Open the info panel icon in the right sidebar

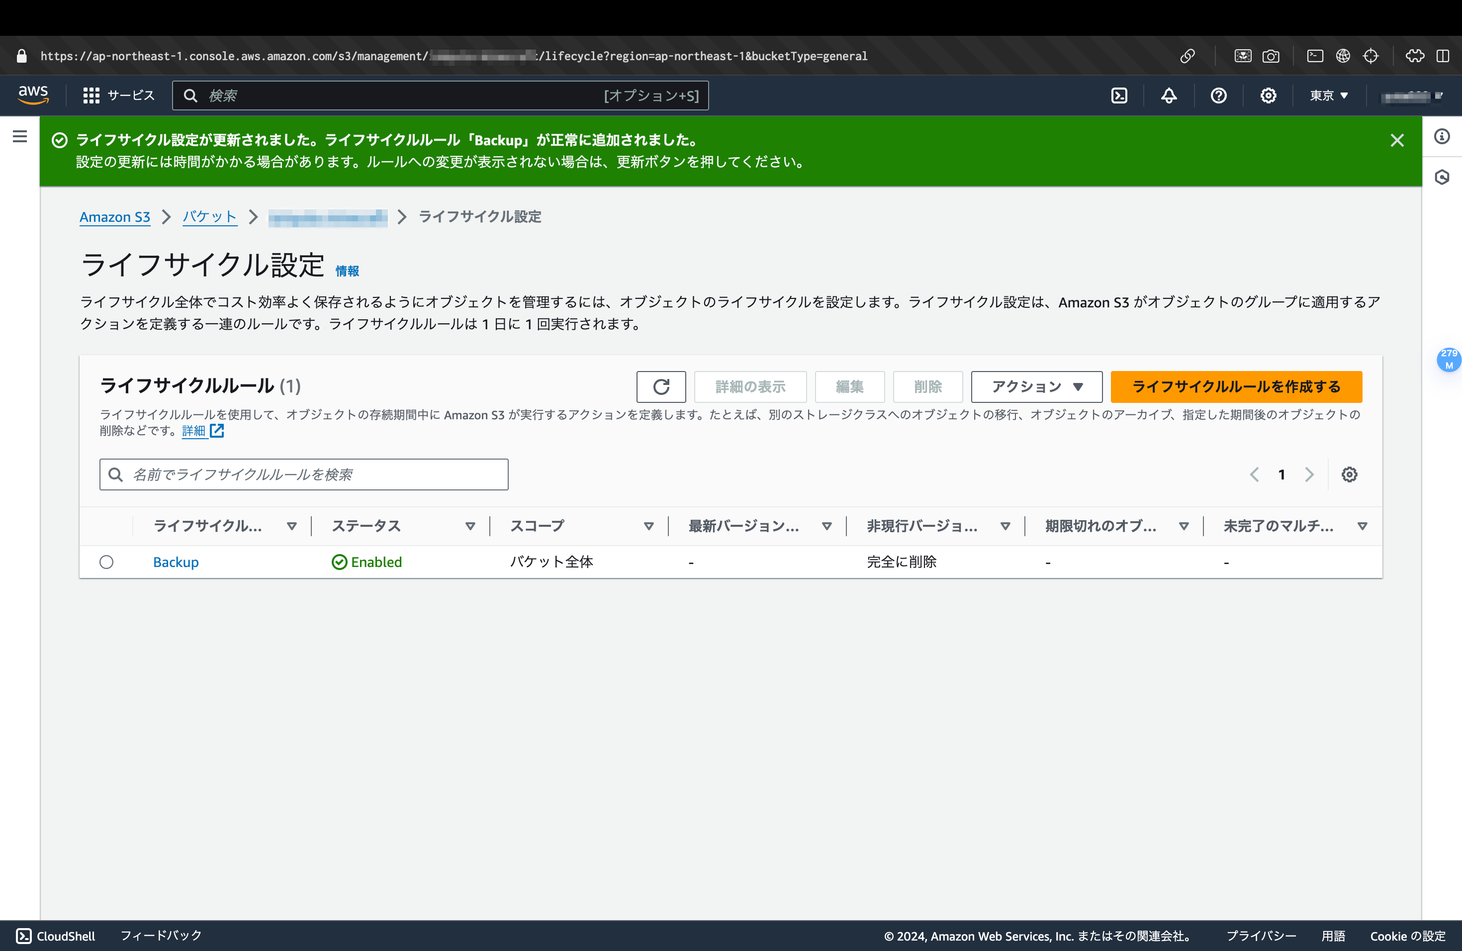tap(1442, 137)
